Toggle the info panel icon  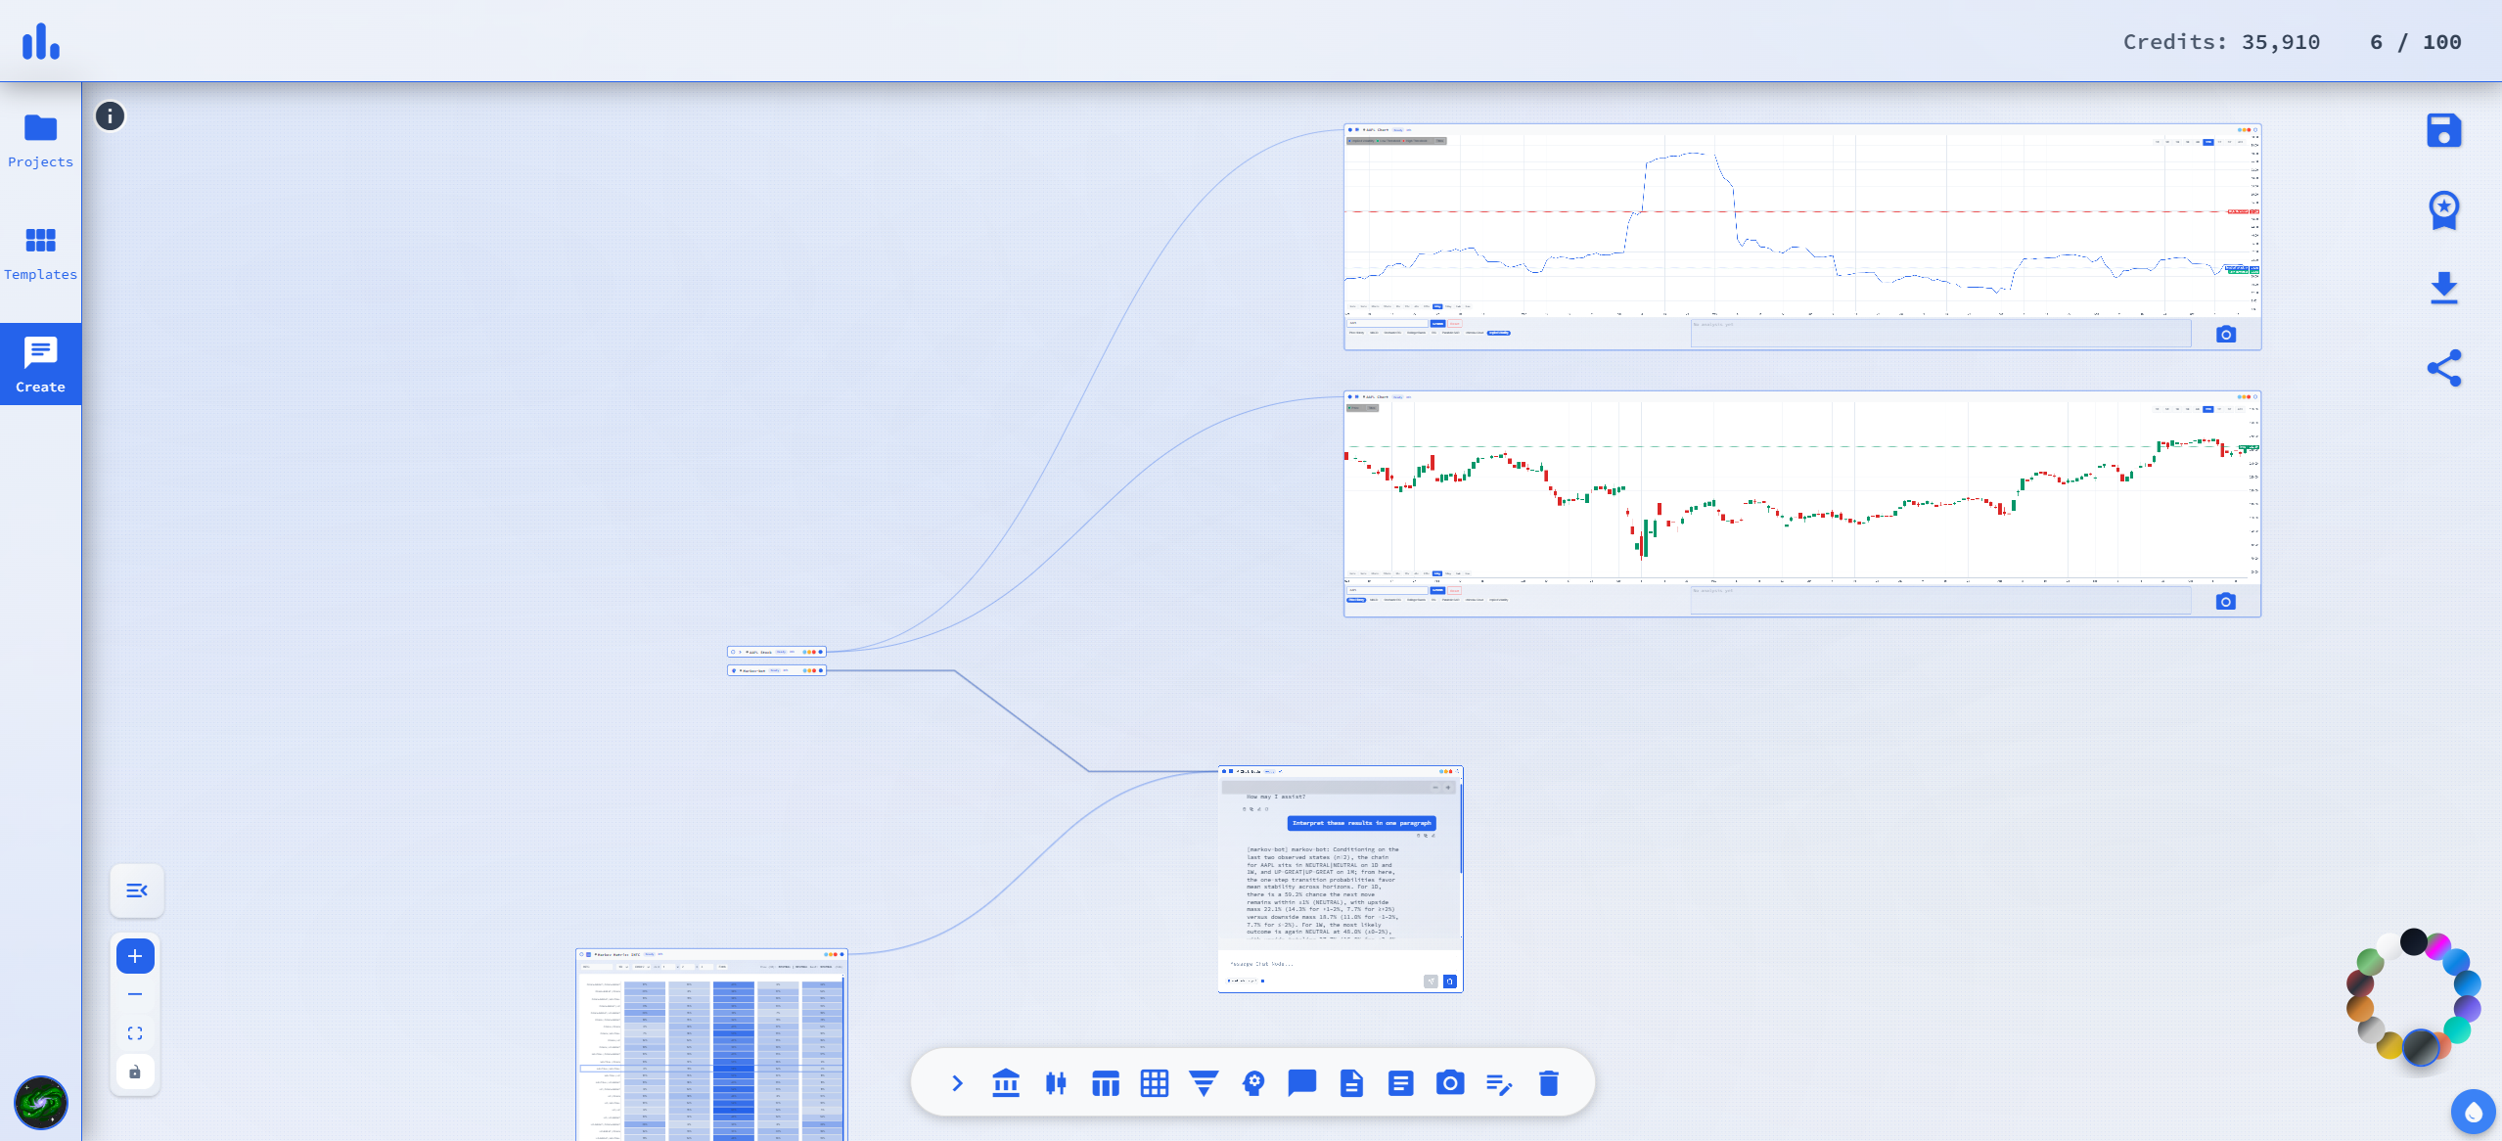[110, 116]
